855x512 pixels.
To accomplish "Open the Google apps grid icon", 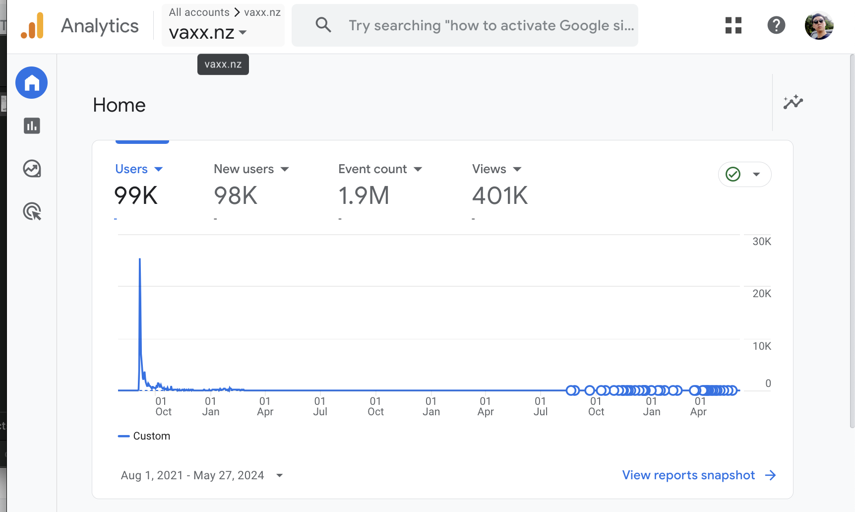I will 733,25.
